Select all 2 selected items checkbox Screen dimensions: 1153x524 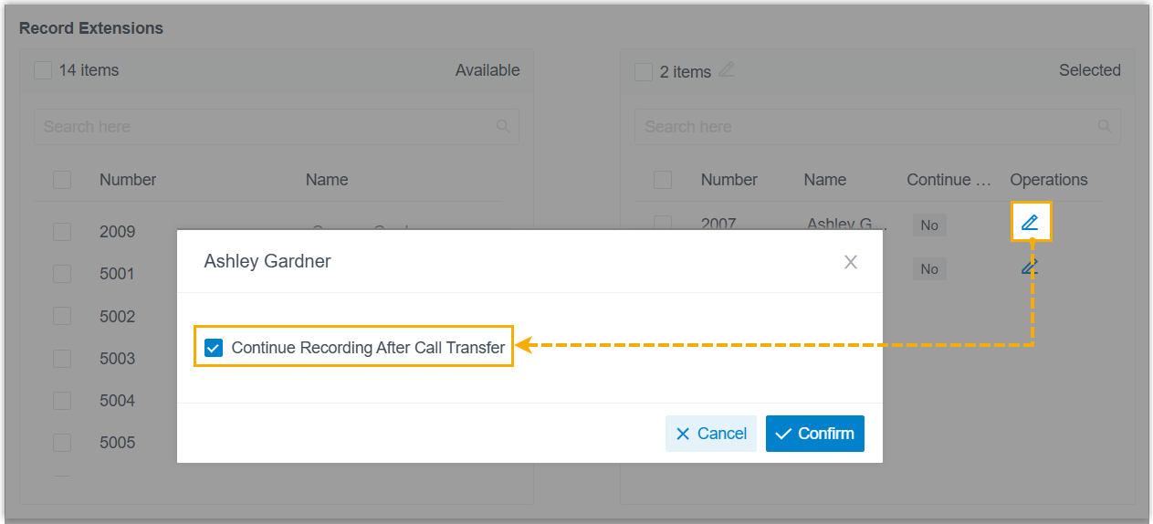point(644,71)
